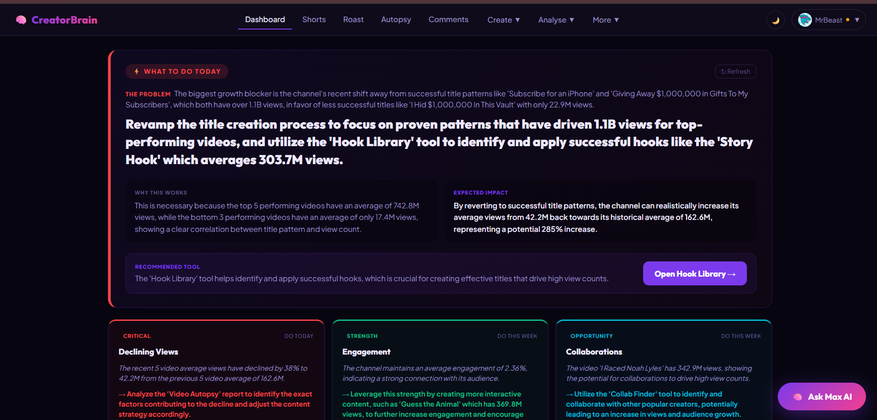Expand the More menu
Viewport: 877px width, 420px height.
[x=606, y=20]
